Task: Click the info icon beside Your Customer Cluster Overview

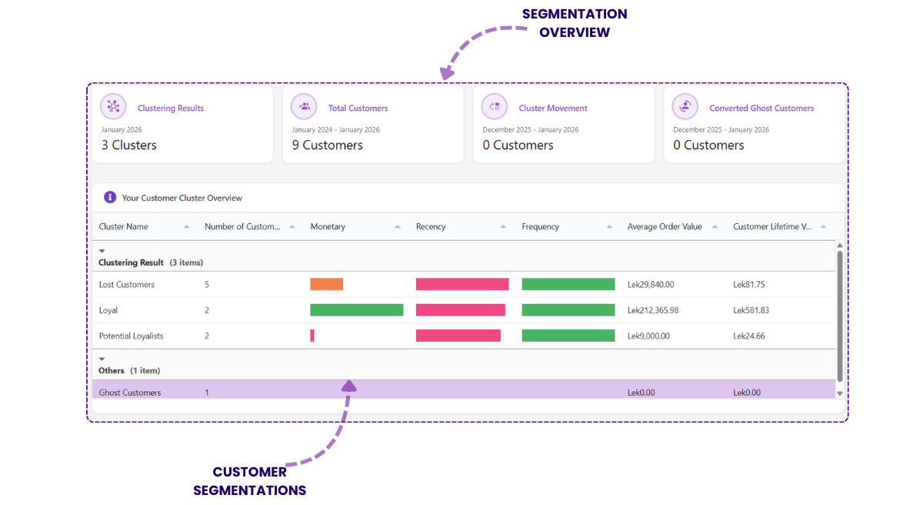Action: click(108, 197)
